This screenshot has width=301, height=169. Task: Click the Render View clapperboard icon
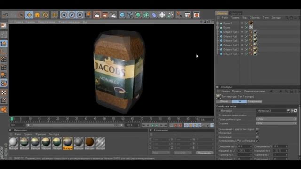(97, 15)
